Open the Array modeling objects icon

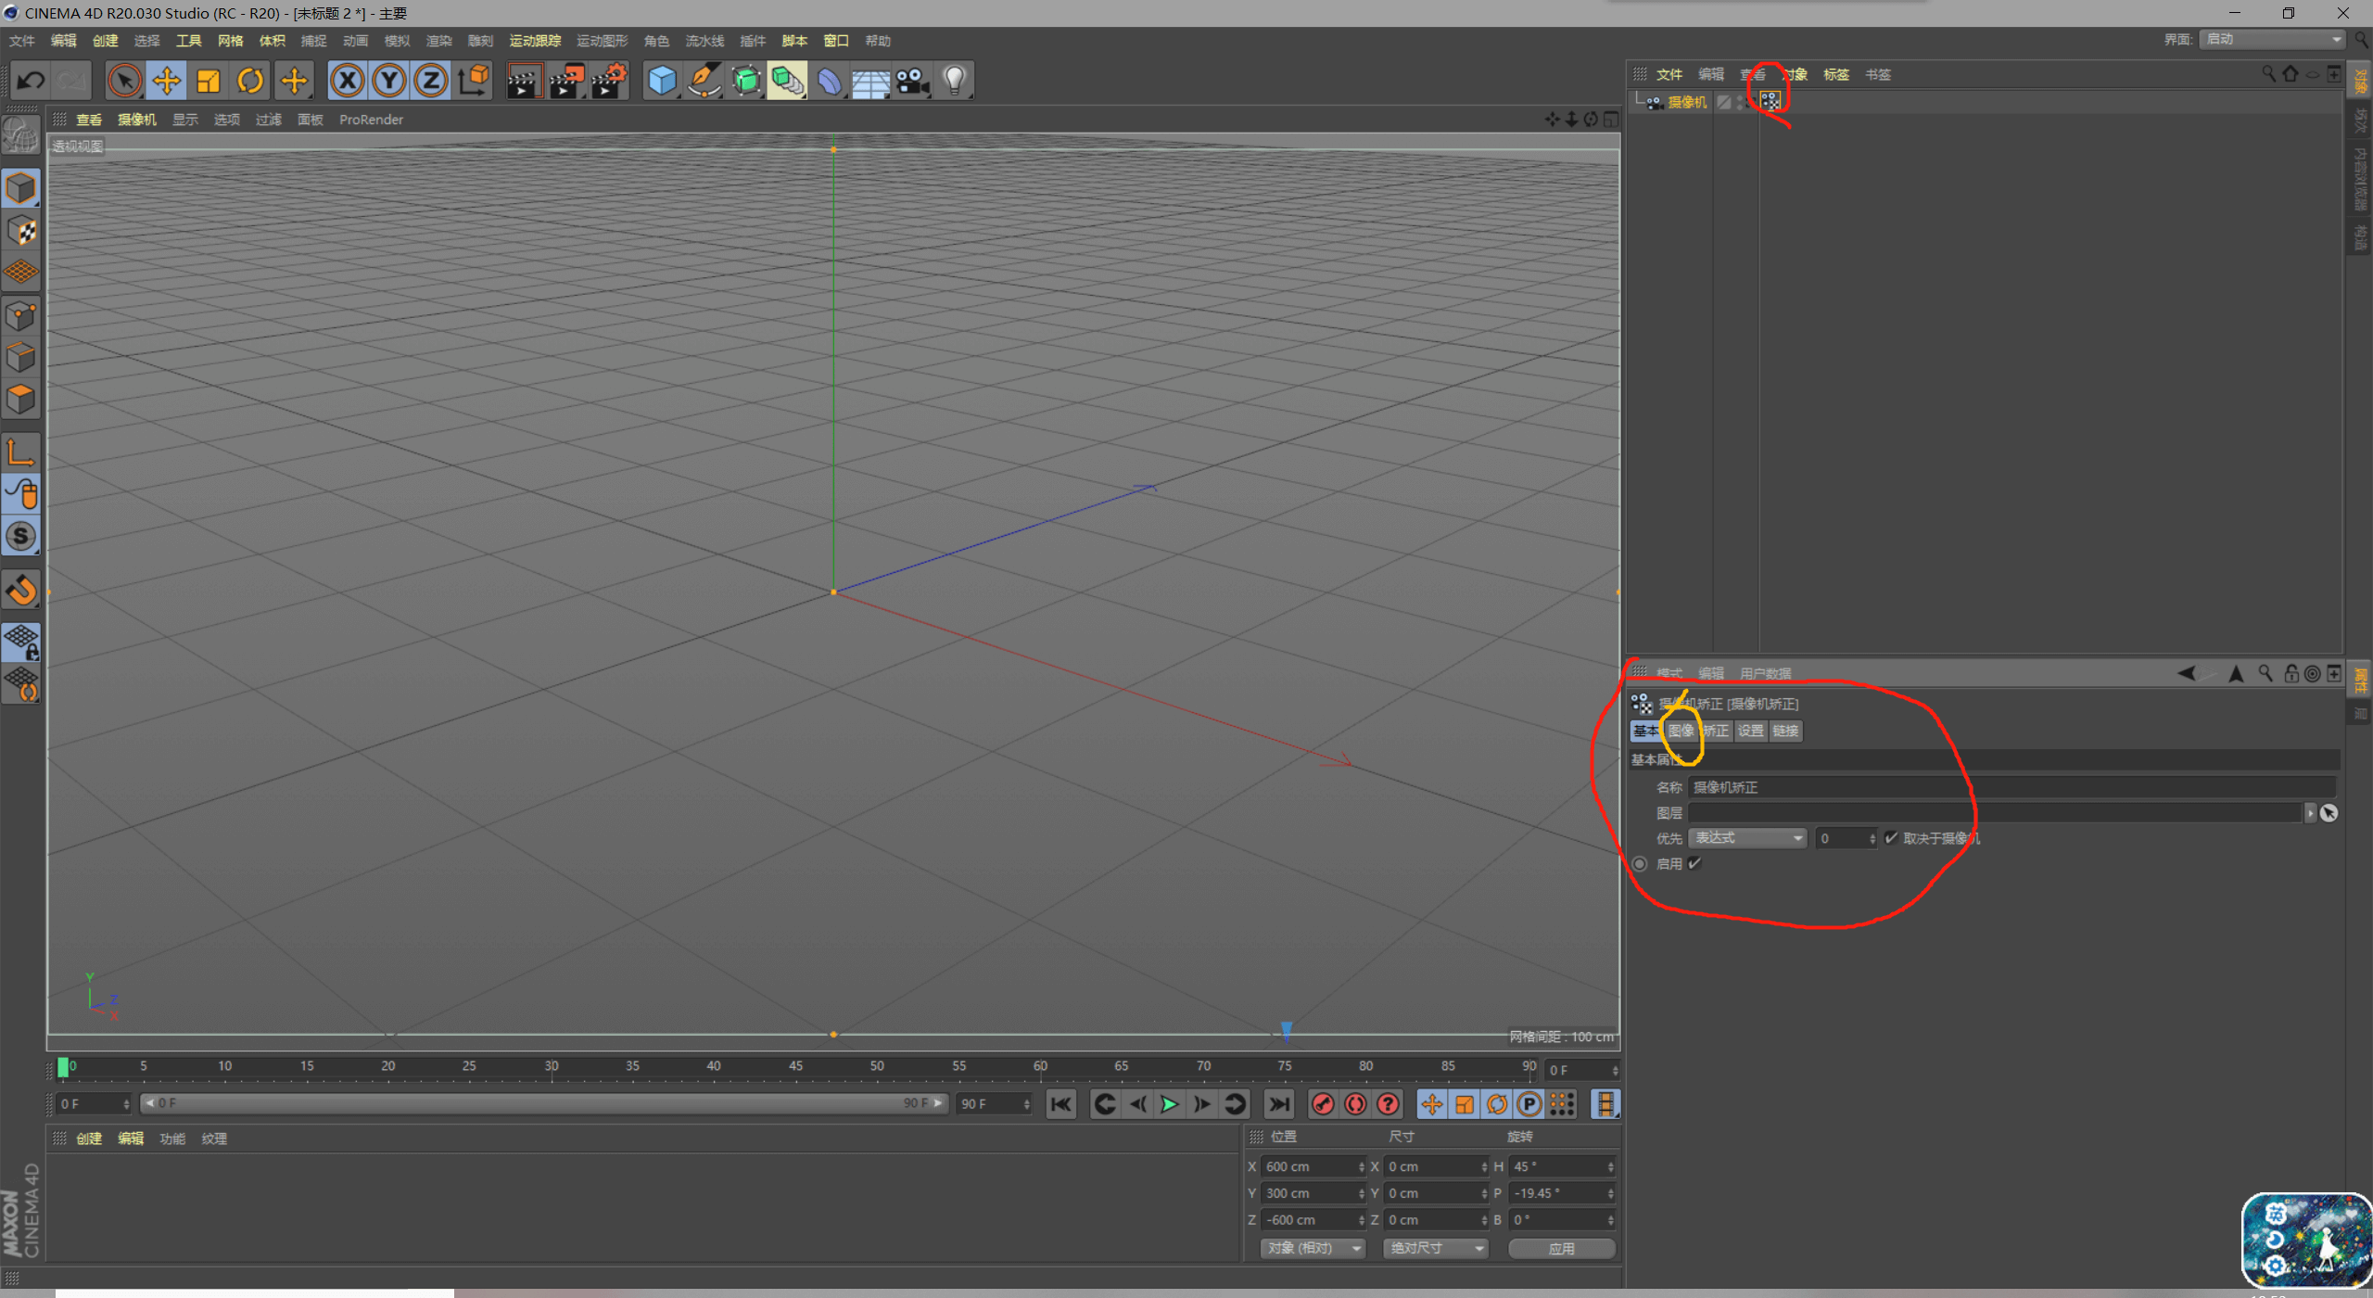click(x=788, y=81)
